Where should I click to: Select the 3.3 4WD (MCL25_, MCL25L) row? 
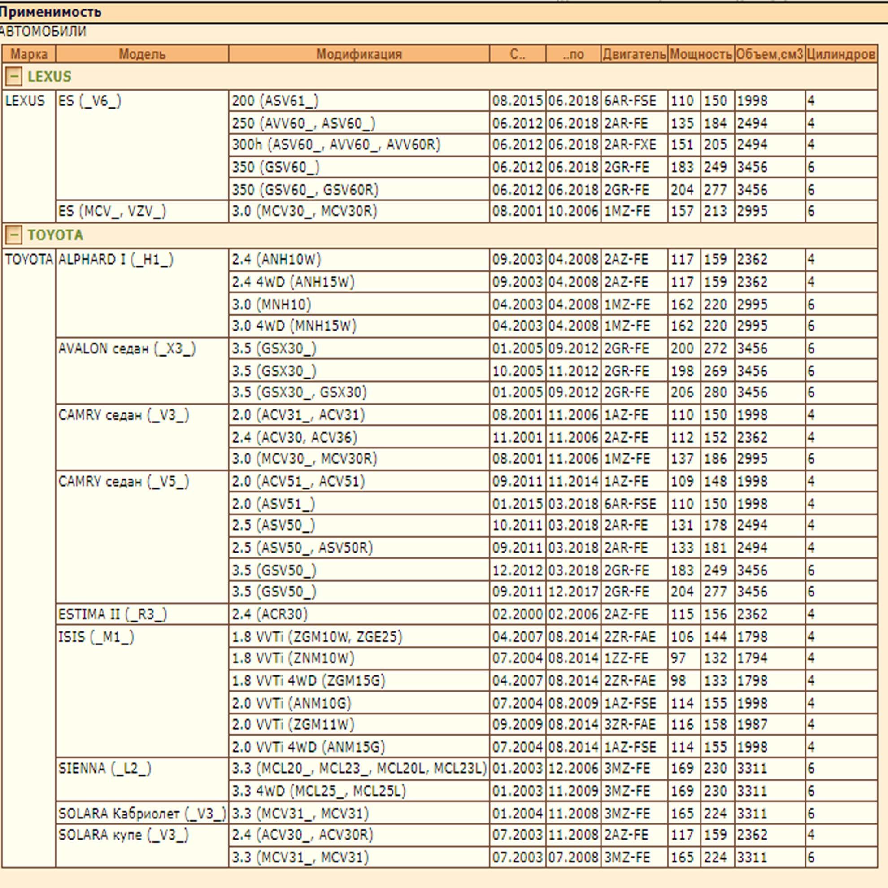(553, 791)
